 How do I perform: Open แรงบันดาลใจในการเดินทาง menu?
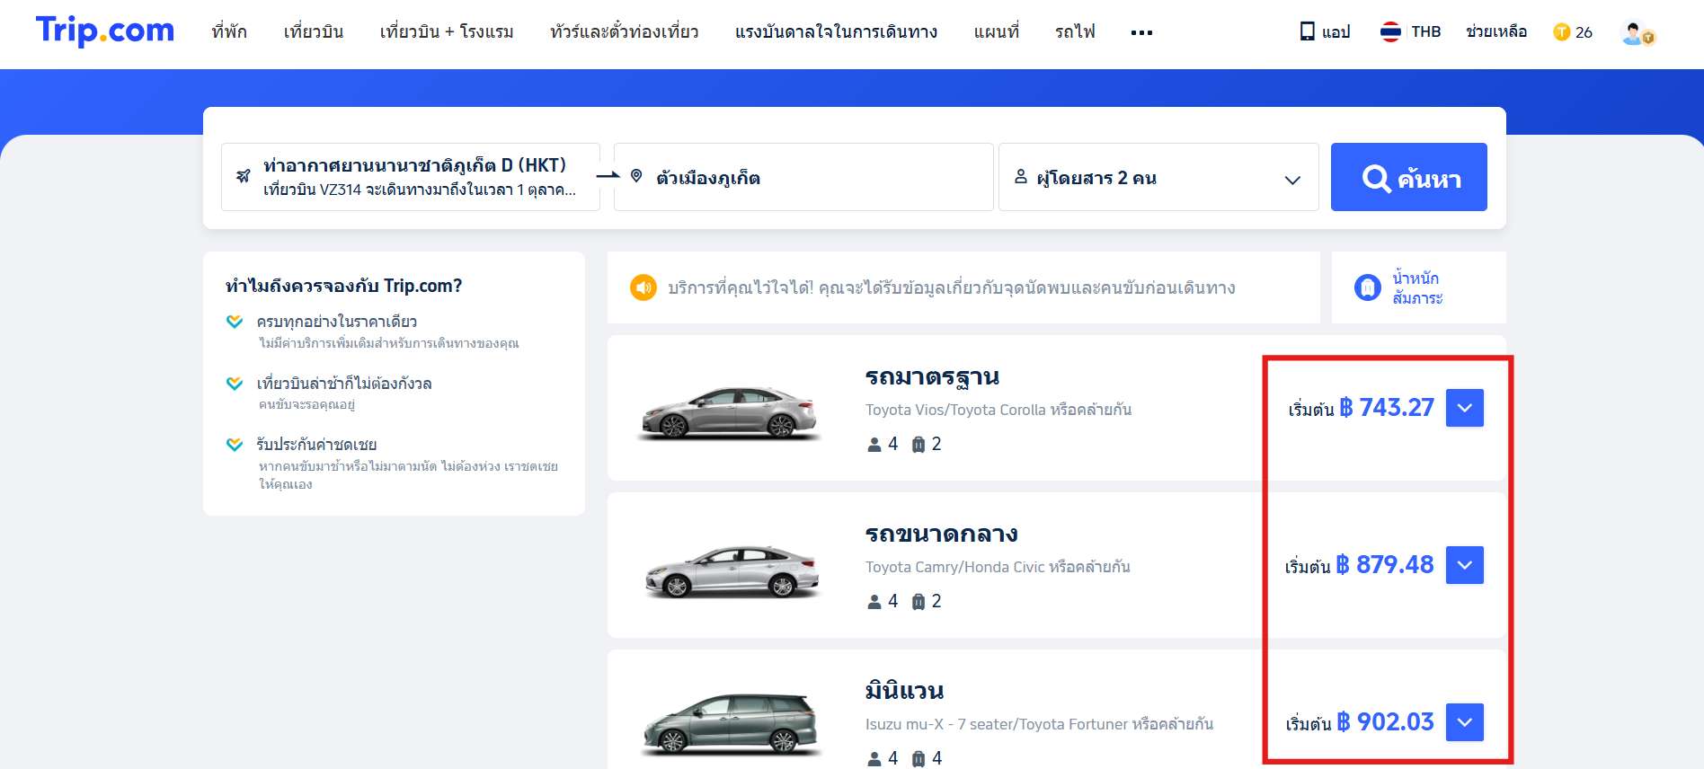coord(836,32)
